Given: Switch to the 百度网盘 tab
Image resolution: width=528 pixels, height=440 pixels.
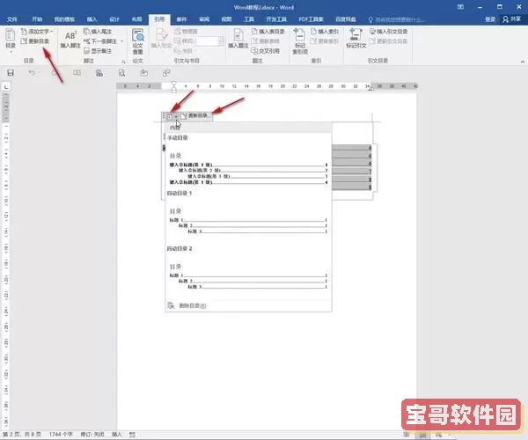Looking at the screenshot, I should tap(346, 19).
